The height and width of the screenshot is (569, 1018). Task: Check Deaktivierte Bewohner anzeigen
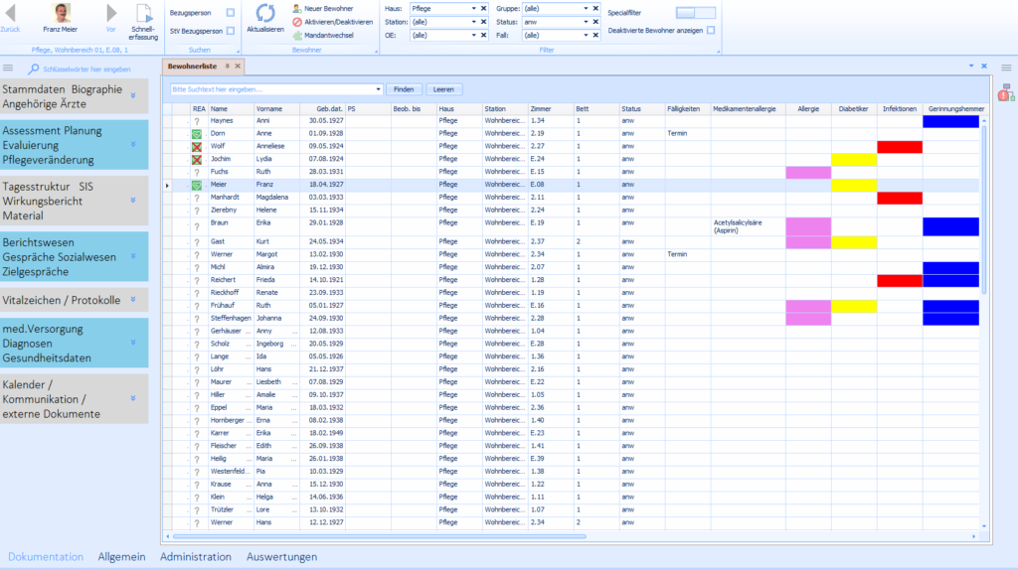click(x=711, y=30)
